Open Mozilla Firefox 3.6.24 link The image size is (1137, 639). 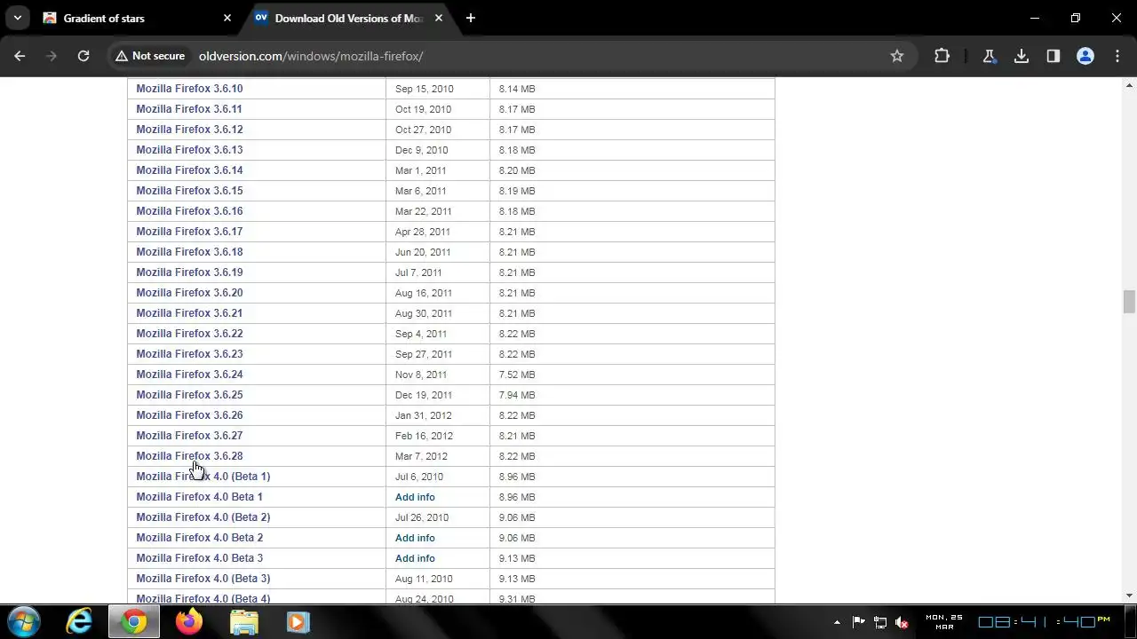(189, 375)
